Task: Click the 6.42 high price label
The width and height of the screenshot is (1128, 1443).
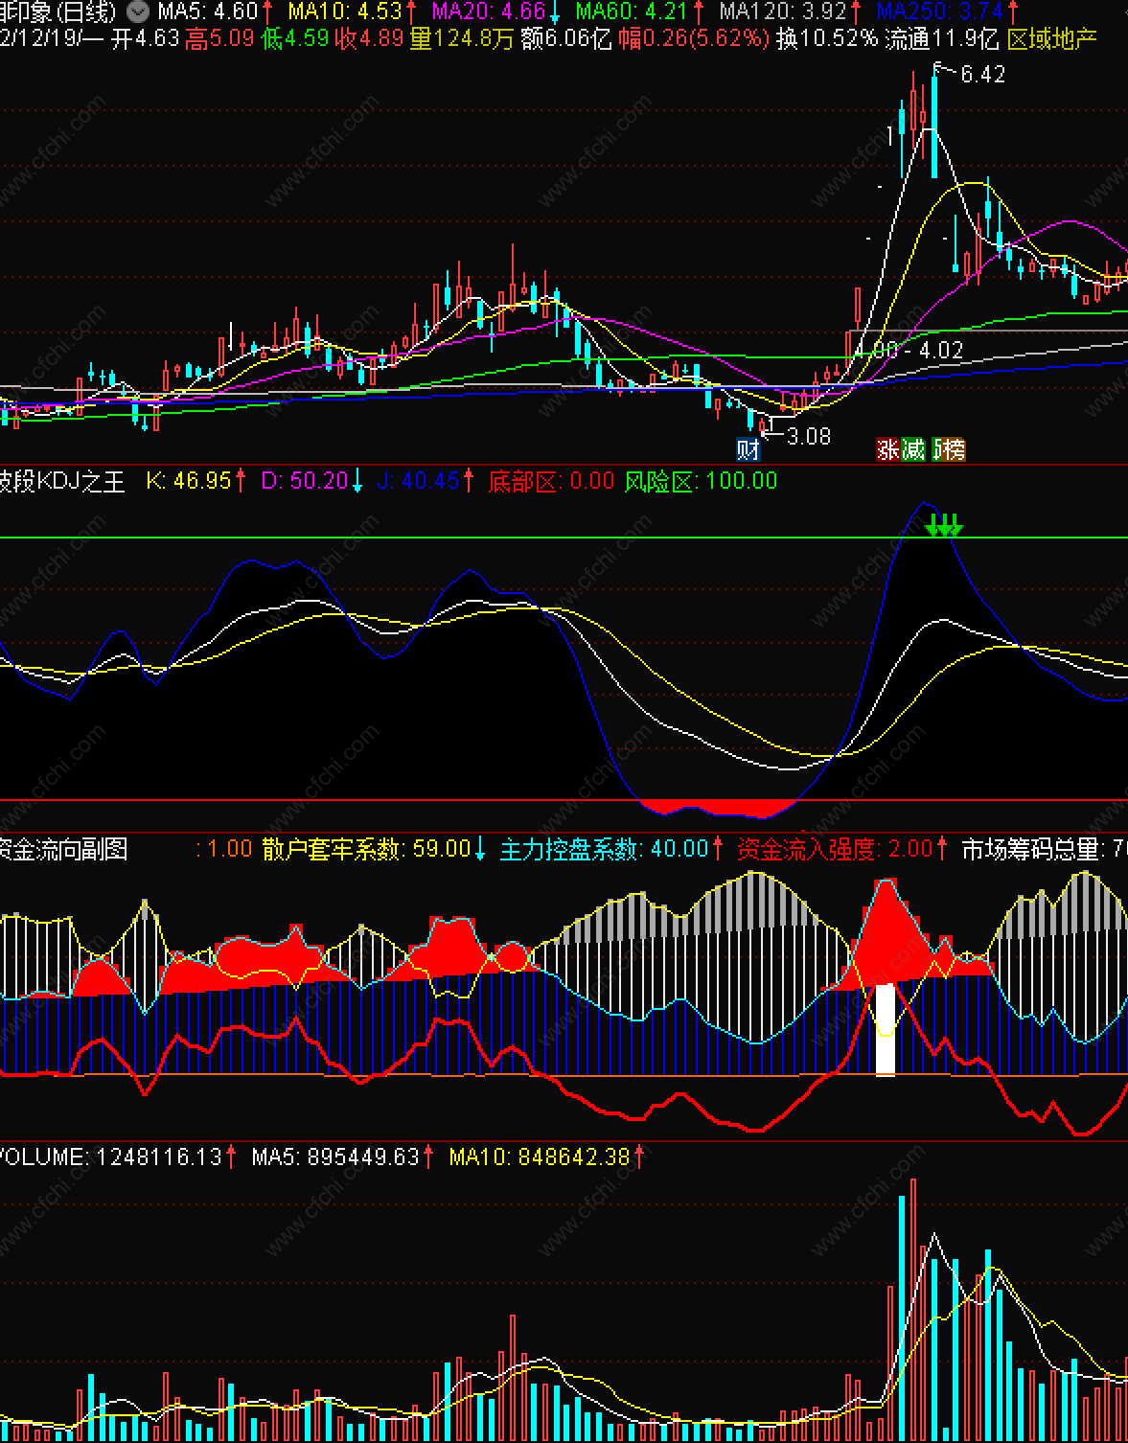Action: point(982,75)
